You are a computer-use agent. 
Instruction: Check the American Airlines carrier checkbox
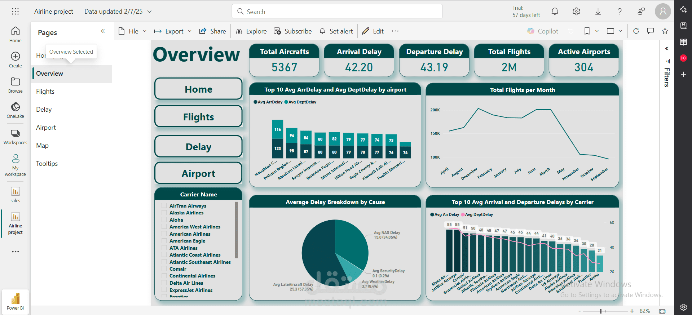click(x=164, y=234)
